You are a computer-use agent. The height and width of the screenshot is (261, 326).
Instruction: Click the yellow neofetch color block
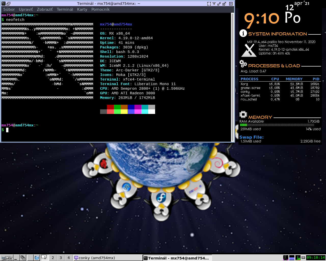(124, 112)
